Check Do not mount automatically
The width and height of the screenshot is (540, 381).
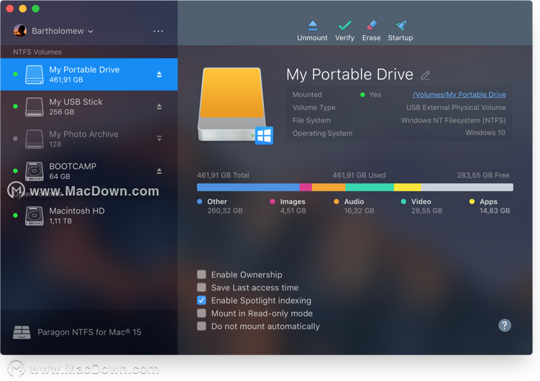point(201,326)
